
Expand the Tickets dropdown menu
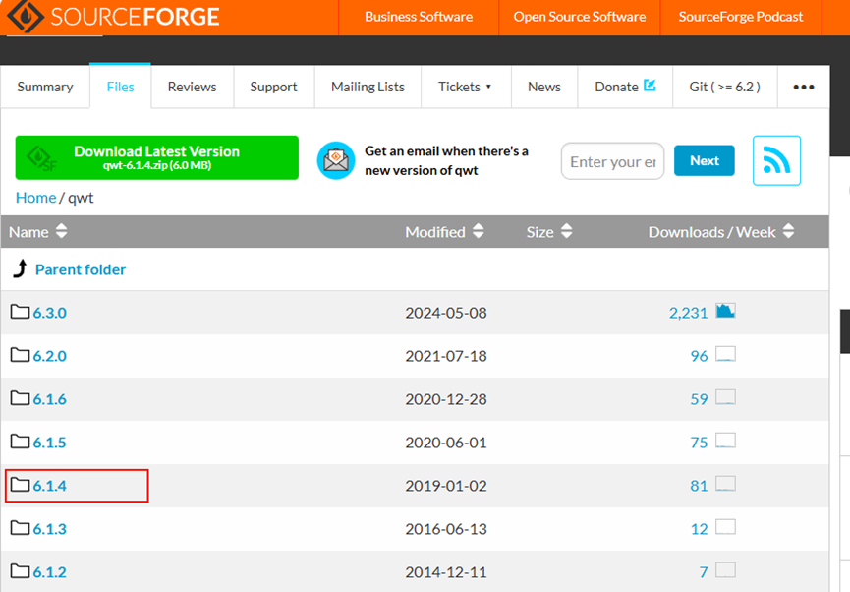[465, 87]
